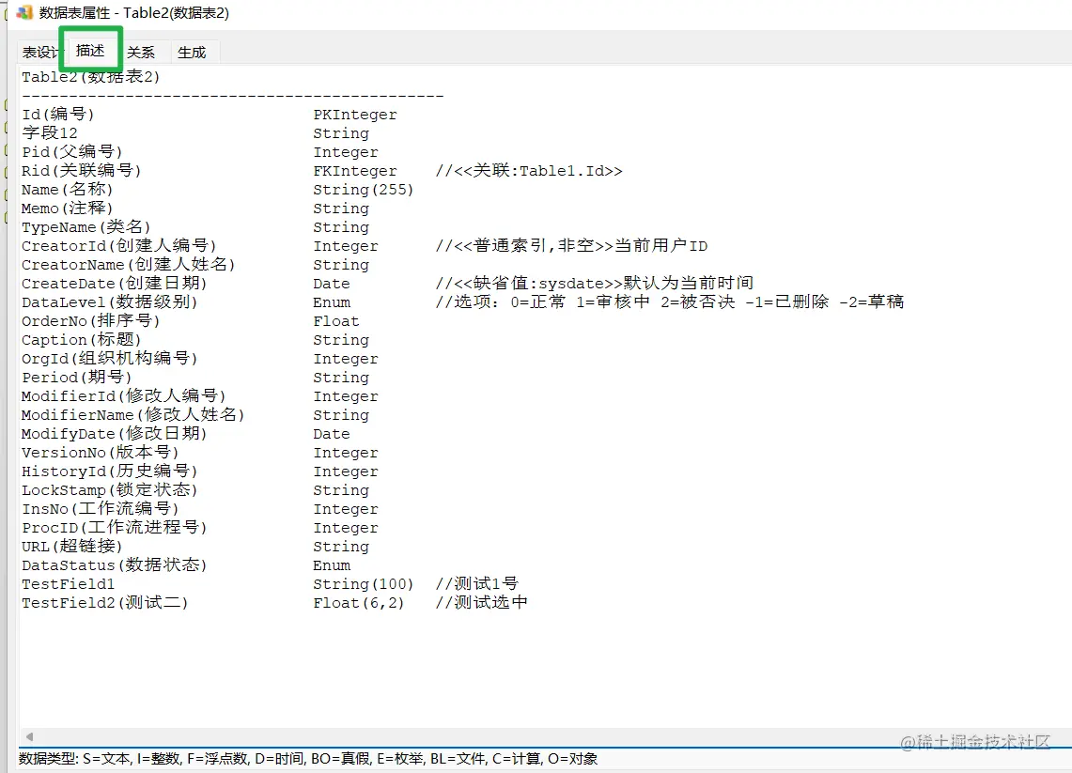This screenshot has width=1072, height=773.
Task: Click the horizontal scrollbar left arrow
Action: click(29, 736)
